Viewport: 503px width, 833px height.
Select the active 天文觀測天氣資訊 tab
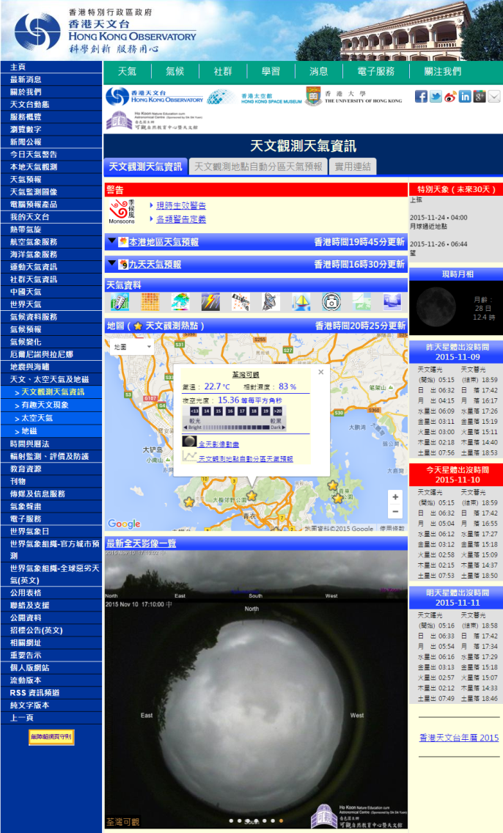coord(145,166)
